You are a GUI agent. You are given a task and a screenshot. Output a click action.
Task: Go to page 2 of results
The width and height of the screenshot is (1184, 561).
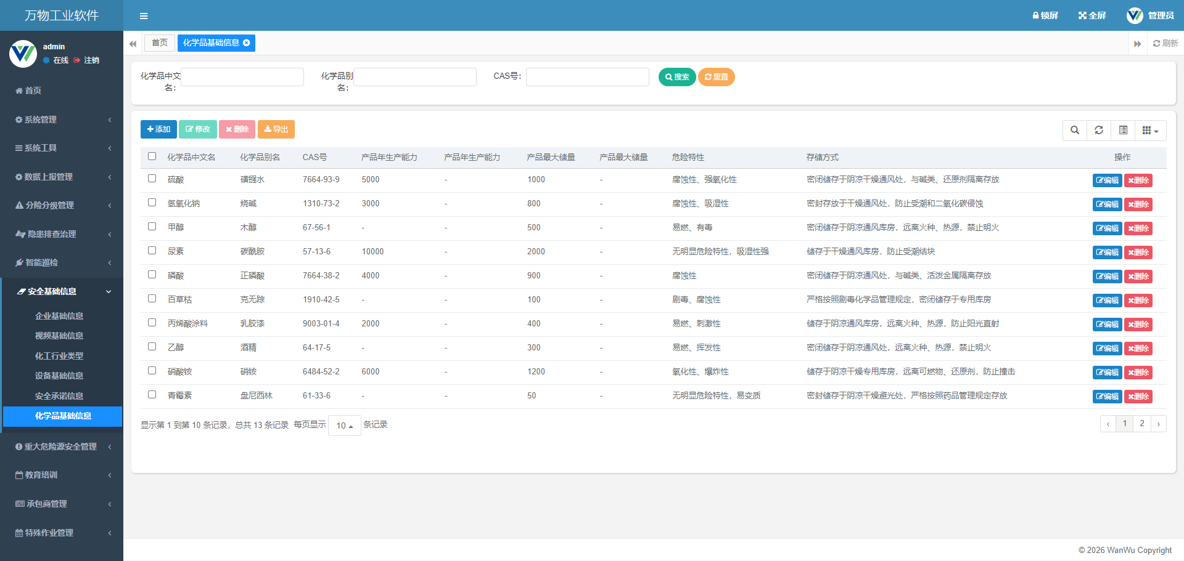click(1141, 424)
